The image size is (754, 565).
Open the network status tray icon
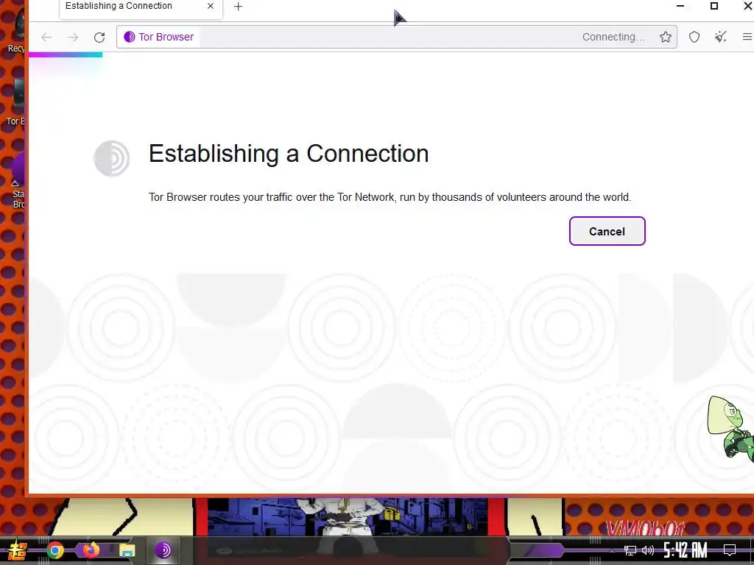coord(630,550)
